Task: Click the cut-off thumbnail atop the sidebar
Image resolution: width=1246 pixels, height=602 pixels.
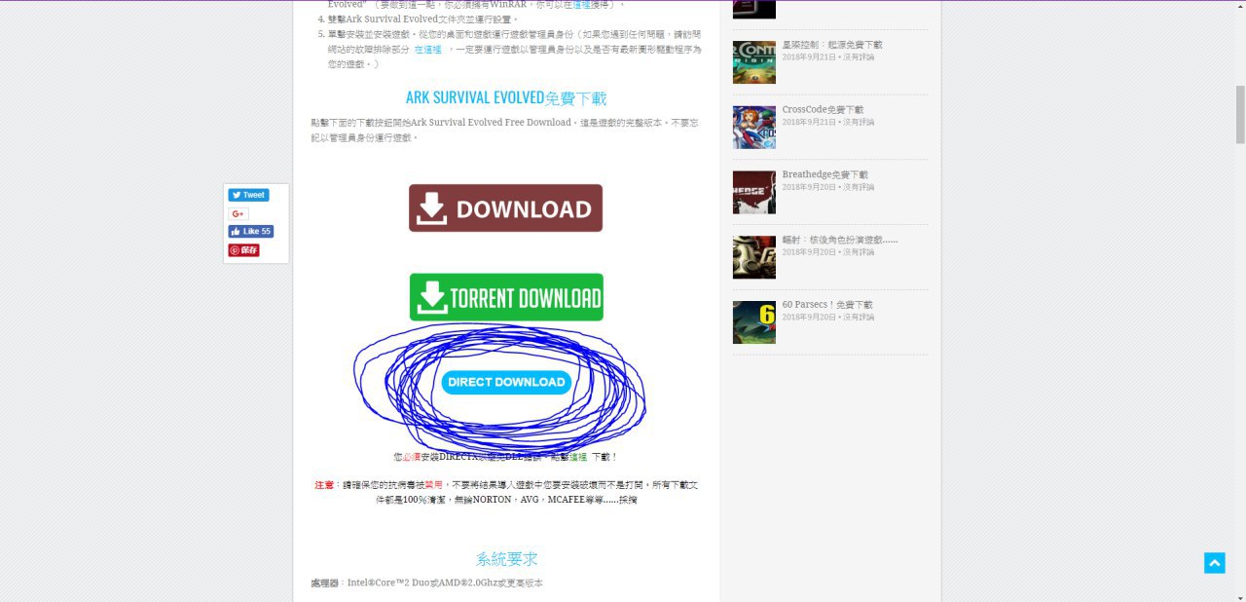Action: (754, 9)
